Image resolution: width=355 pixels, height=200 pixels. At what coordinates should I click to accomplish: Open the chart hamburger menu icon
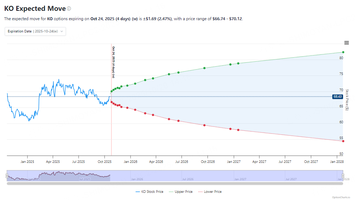[x=346, y=43]
